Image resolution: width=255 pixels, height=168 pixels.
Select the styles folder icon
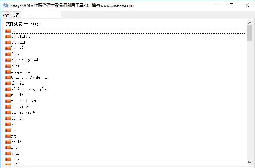pos(8,118)
